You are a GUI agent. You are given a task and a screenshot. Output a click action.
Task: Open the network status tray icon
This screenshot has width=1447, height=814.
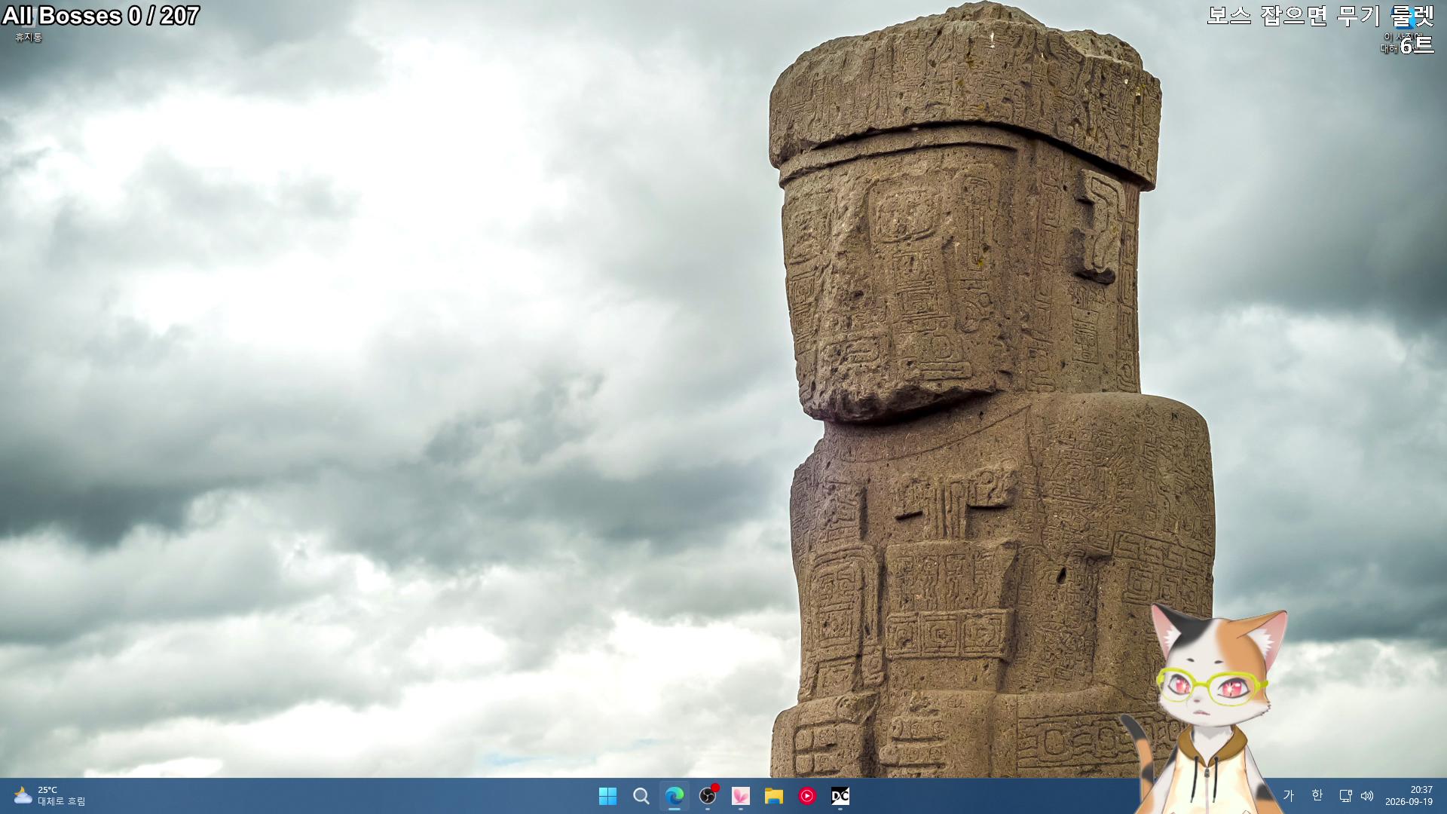tap(1345, 796)
